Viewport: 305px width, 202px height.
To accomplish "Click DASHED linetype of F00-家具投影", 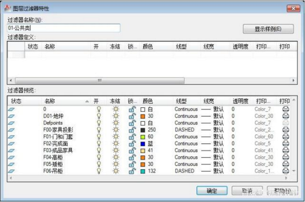I will [x=184, y=130].
